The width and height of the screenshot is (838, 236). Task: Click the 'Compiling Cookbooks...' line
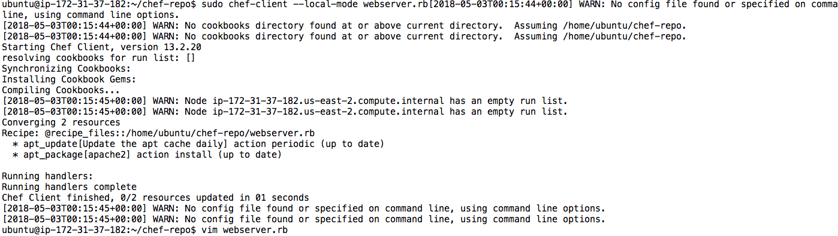coord(61,90)
